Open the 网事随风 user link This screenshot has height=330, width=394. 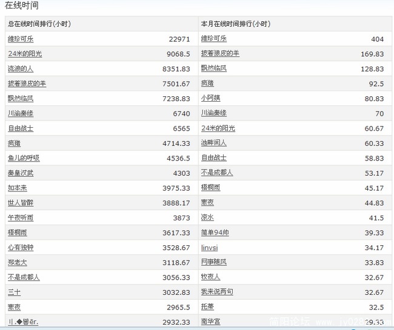coord(214,262)
